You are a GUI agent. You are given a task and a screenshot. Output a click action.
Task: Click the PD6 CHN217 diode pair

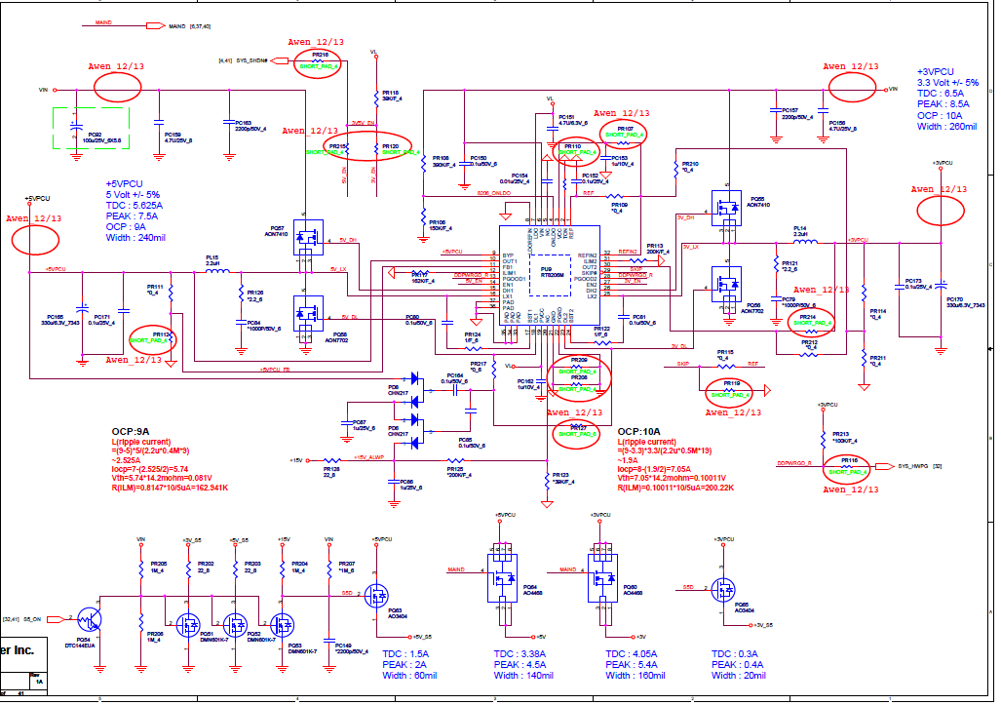pyautogui.click(x=415, y=431)
